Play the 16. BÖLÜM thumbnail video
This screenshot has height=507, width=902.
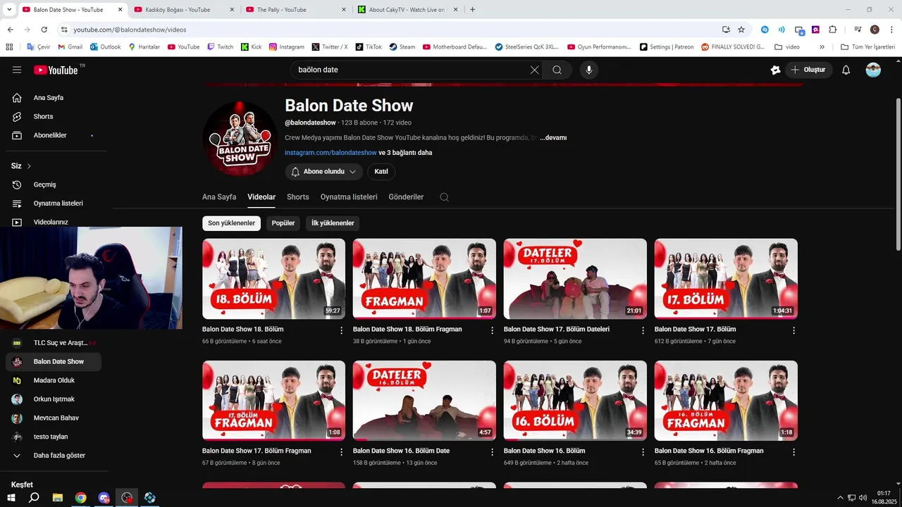pos(575,401)
